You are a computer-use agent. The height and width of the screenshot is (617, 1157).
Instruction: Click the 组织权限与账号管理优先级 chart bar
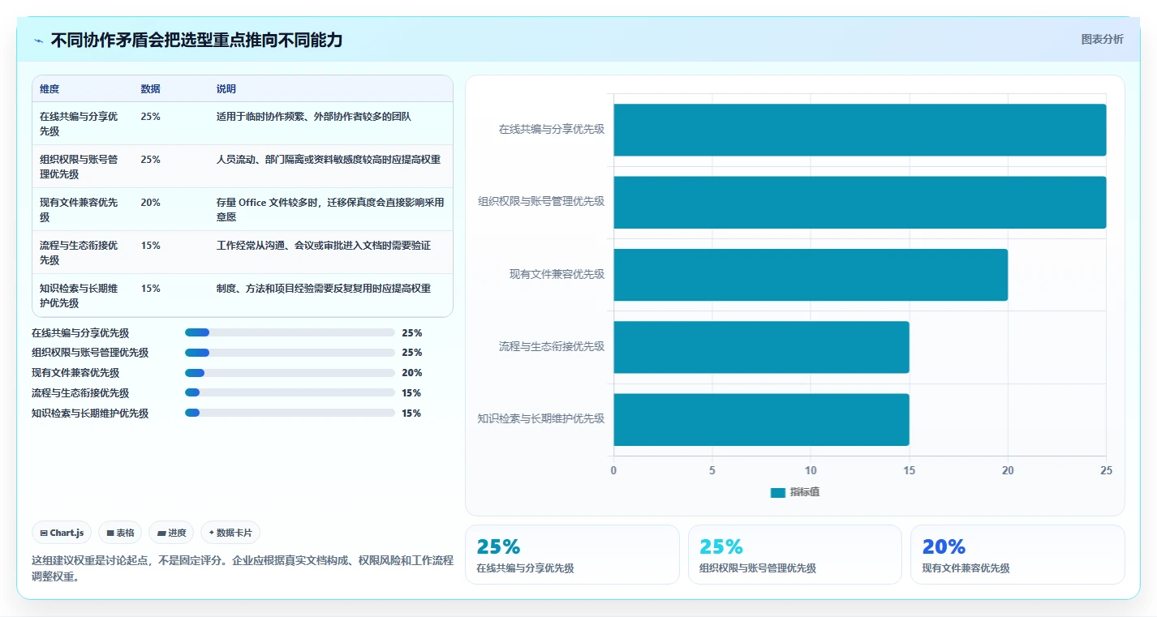[x=860, y=202]
